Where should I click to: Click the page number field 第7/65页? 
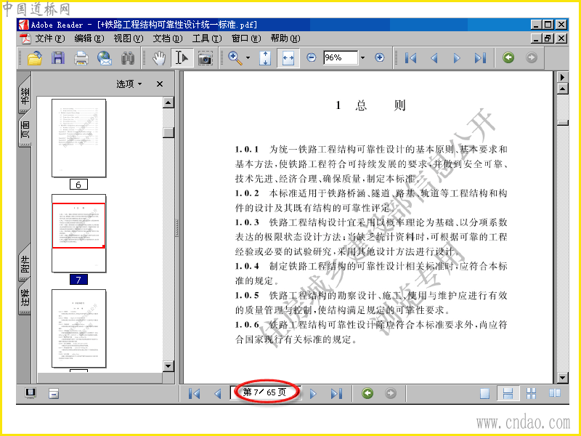click(x=264, y=392)
